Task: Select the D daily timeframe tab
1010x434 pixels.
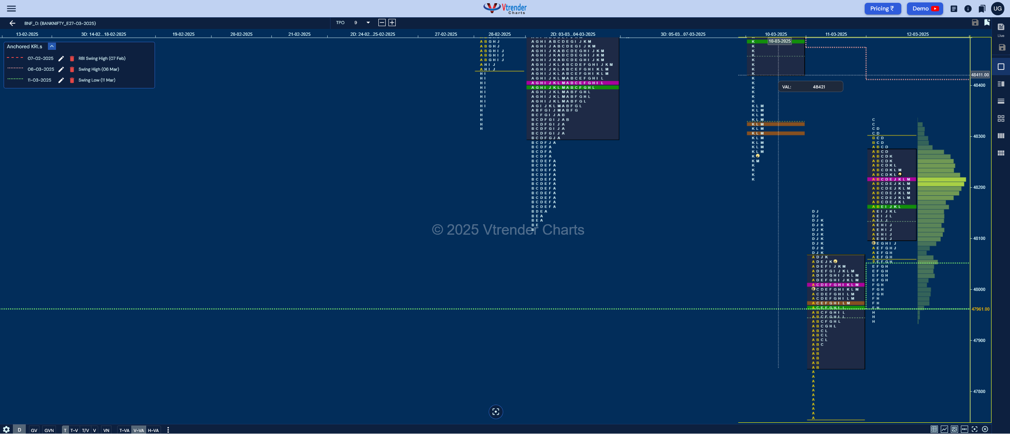Action: tap(19, 430)
